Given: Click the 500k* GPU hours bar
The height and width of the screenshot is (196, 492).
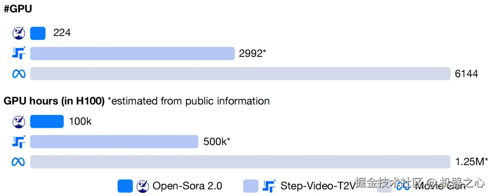Looking at the screenshot, I should (114, 141).
